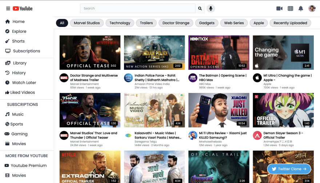The image size is (320, 183).
Task: Click the YouTube logo
Action: tap(23, 8)
